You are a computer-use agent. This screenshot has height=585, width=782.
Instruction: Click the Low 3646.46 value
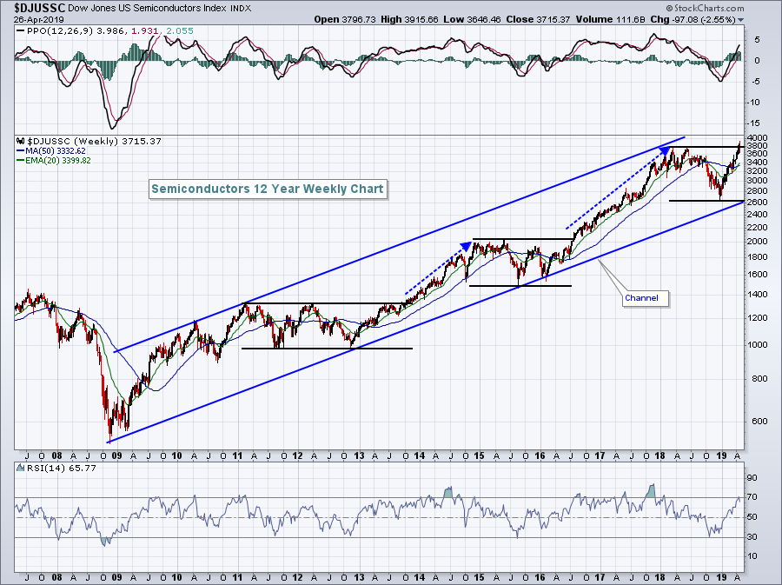click(471, 19)
